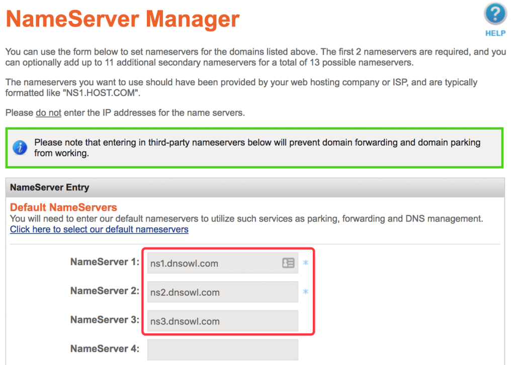Image resolution: width=515 pixels, height=365 pixels.
Task: Click the third-party nameservers warning text
Action: coord(257,148)
